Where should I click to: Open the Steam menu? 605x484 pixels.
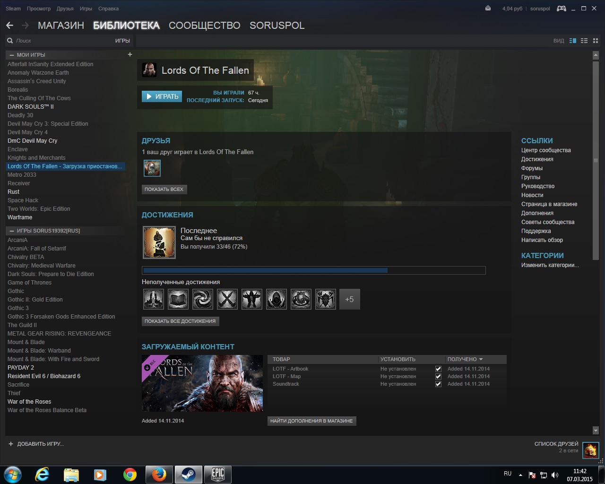[x=13, y=9]
